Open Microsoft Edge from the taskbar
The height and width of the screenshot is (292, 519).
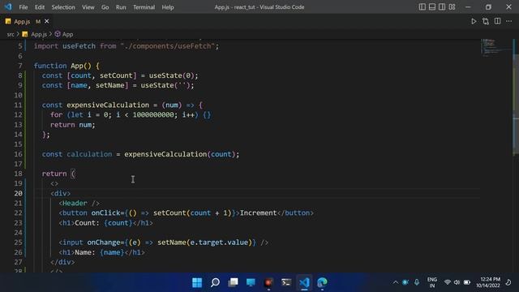[322, 282]
